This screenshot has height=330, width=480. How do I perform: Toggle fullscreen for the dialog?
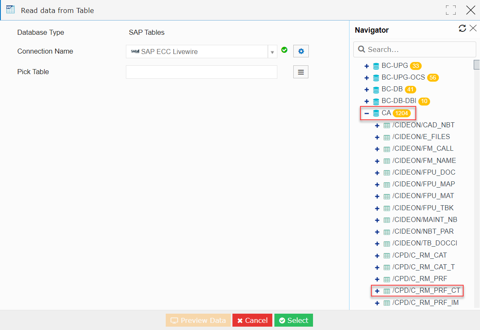(x=451, y=10)
